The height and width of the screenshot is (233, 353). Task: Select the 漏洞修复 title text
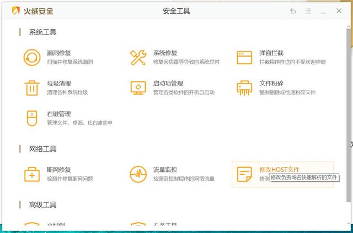point(59,53)
